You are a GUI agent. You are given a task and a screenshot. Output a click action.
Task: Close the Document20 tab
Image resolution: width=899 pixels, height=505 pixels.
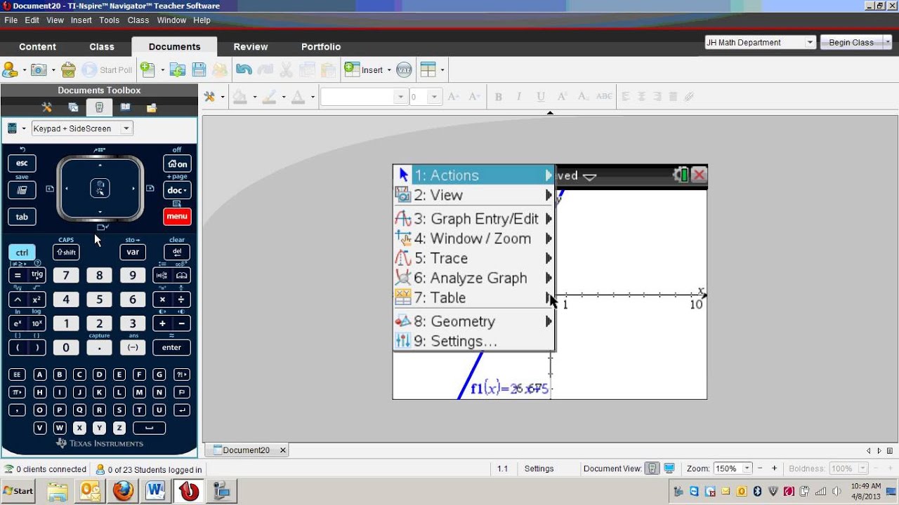[283, 450]
